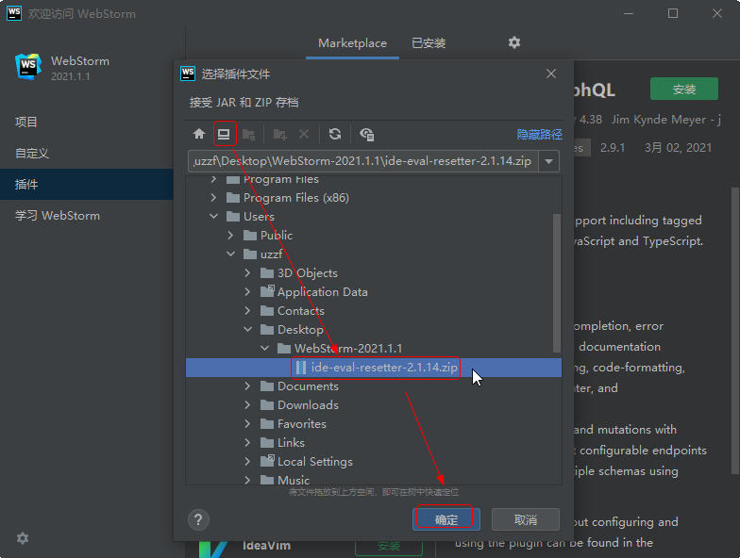Click the desktop directory toolbar icon
740x558 pixels.
point(224,134)
